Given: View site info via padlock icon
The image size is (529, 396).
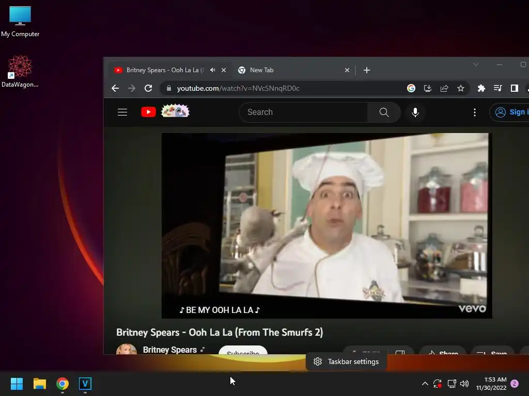Looking at the screenshot, I should pos(169,88).
